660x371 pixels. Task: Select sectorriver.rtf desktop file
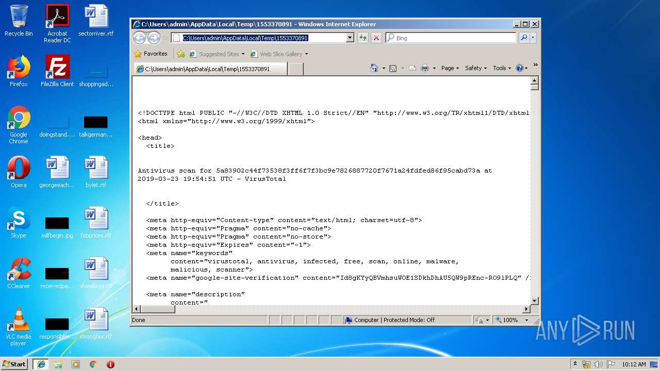tap(96, 21)
